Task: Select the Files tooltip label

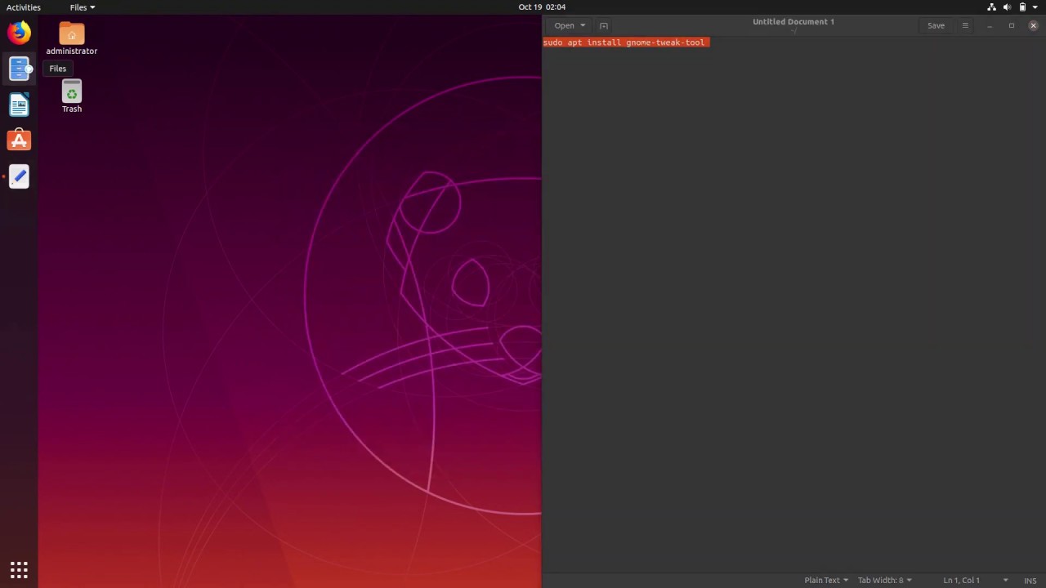Action: point(57,69)
